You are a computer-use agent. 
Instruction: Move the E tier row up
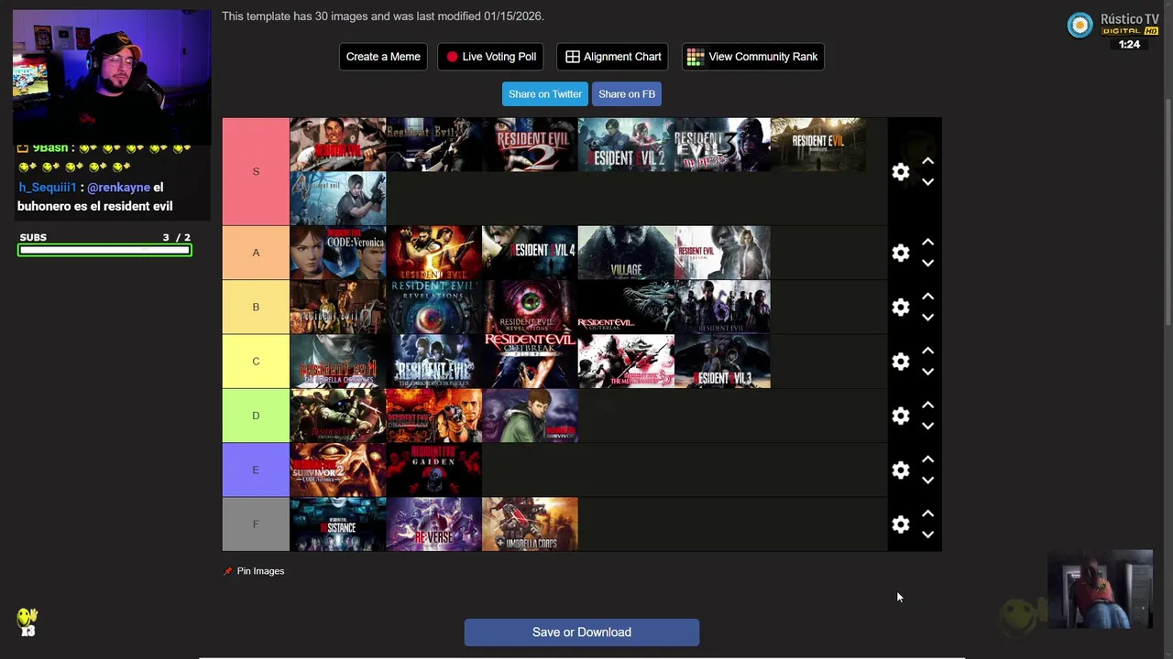[x=927, y=459]
